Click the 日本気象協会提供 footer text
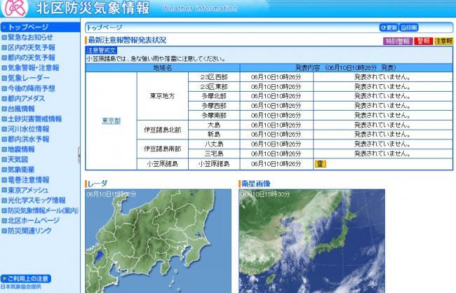456x293 pixels. tap(20, 287)
